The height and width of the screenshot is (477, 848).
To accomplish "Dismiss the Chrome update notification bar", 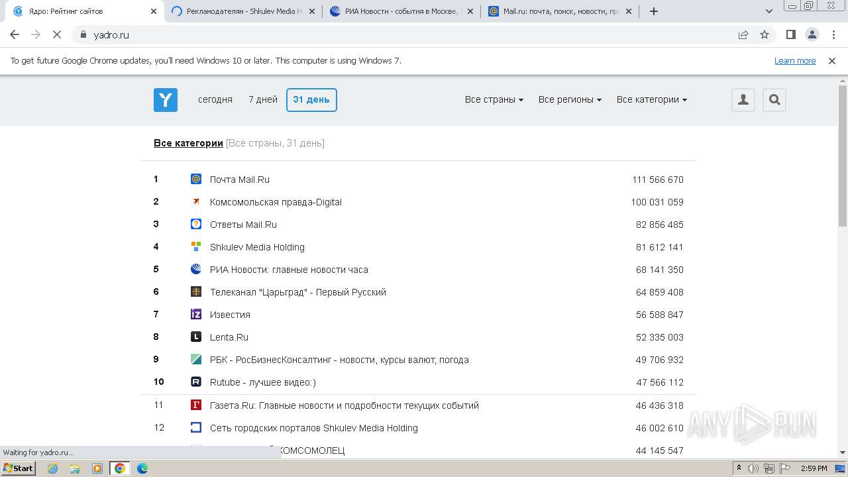I will pyautogui.click(x=832, y=60).
